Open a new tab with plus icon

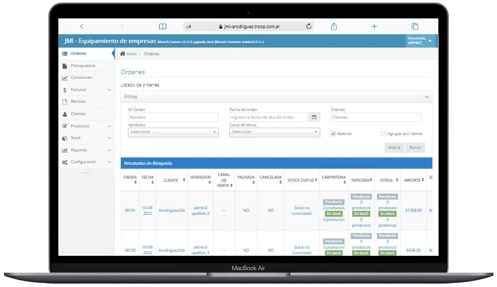tap(374, 27)
